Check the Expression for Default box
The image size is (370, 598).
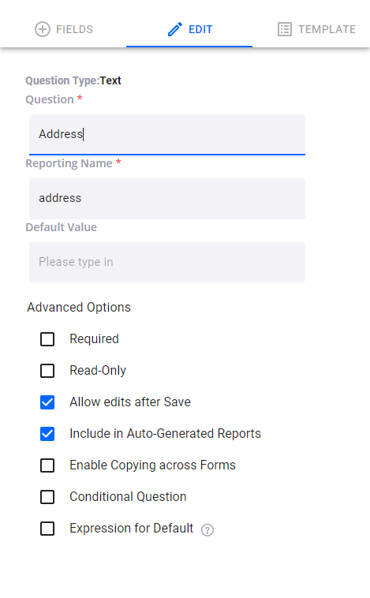coord(47,529)
